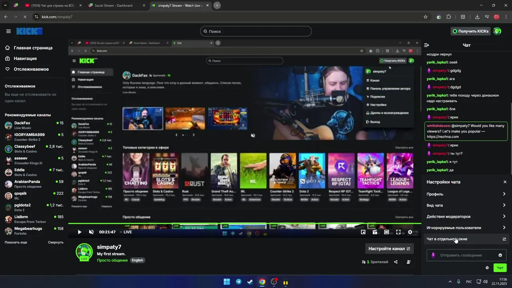Click the English language tag

[x=138, y=260]
